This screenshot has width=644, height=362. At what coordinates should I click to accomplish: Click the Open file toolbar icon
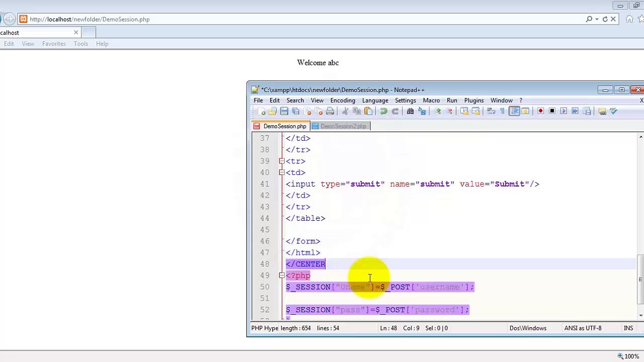273,111
